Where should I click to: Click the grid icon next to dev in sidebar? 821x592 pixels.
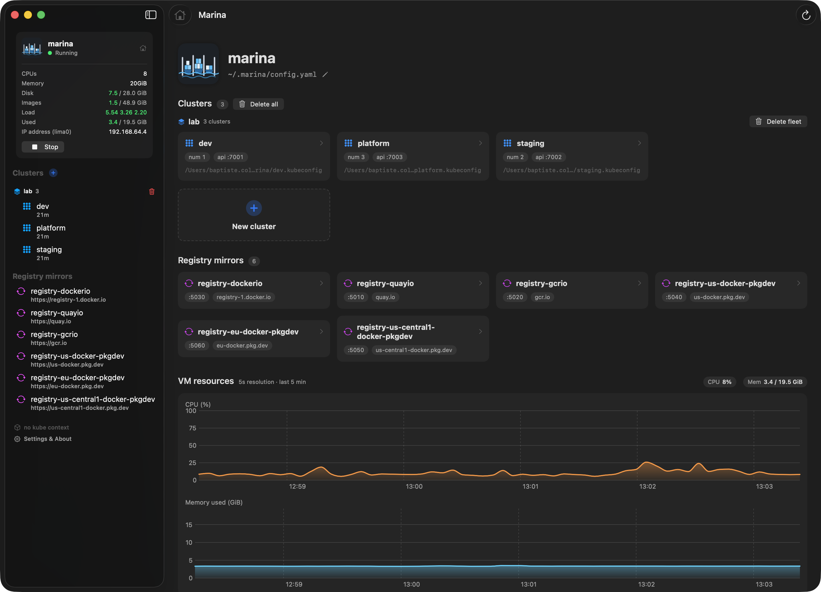click(x=27, y=206)
